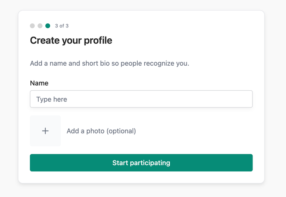Click the "Create your profile" heading

click(71, 41)
